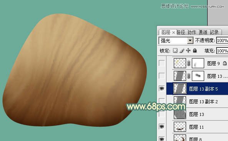Click thumbnail of 图层 11

pos(180,127)
